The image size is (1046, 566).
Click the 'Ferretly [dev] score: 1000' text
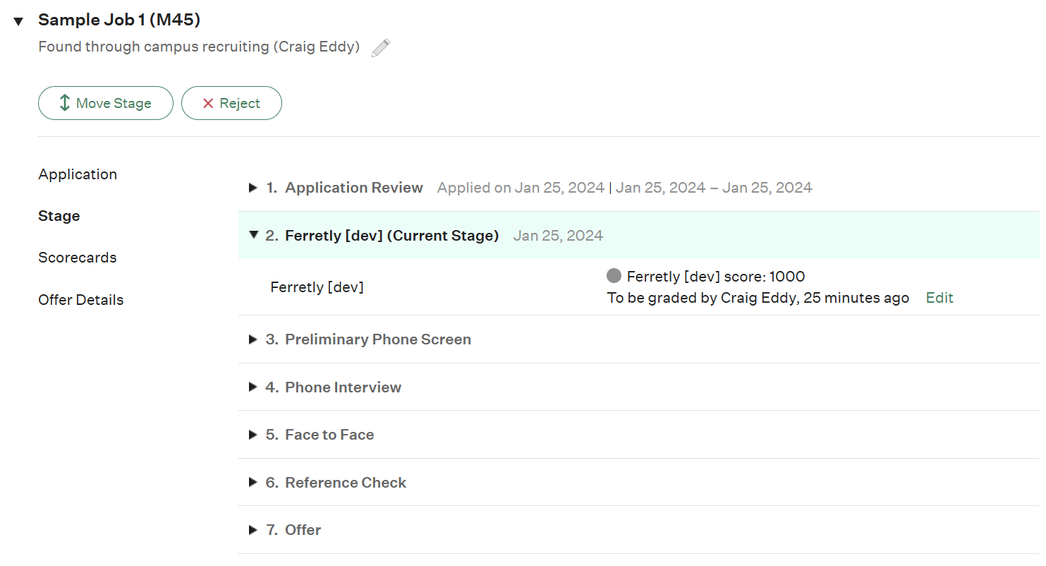[716, 277]
